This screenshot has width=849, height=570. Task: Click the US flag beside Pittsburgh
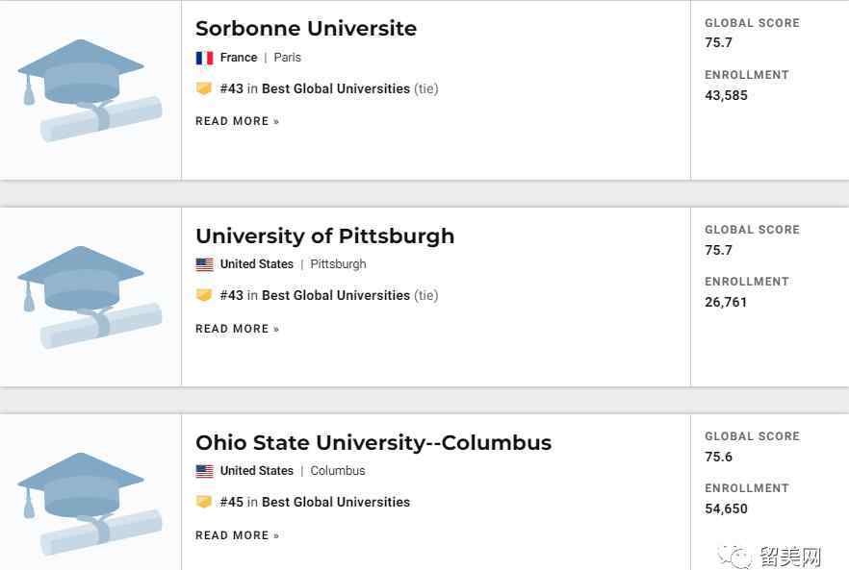pos(204,264)
